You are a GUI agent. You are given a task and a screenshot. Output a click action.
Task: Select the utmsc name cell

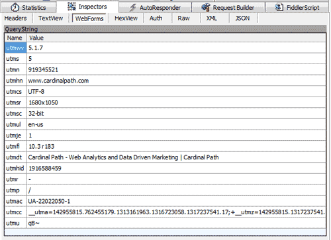tap(16, 114)
